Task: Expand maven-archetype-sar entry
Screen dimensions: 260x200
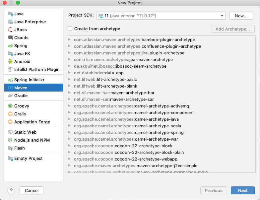Action: (x=69, y=99)
